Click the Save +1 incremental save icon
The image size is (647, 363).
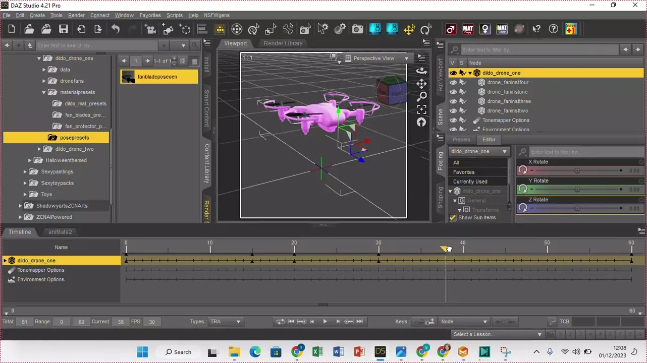pyautogui.click(x=571, y=29)
